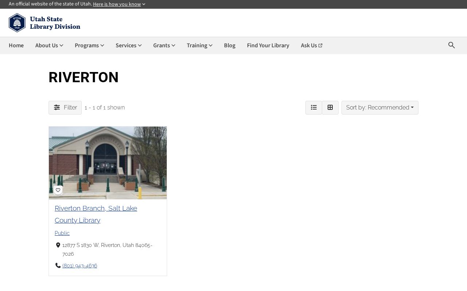The image size is (467, 291).
Task: Click the map pin icon by the address
Action: coord(58,245)
